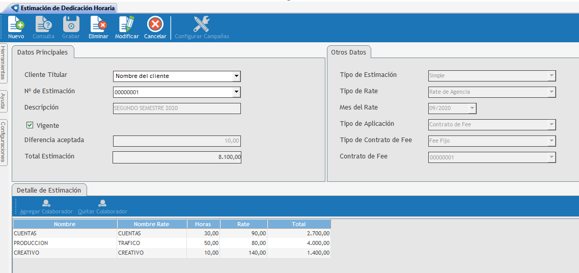This screenshot has height=273, width=579.
Task: Click the Consulta toolbar icon
Action: [43, 24]
